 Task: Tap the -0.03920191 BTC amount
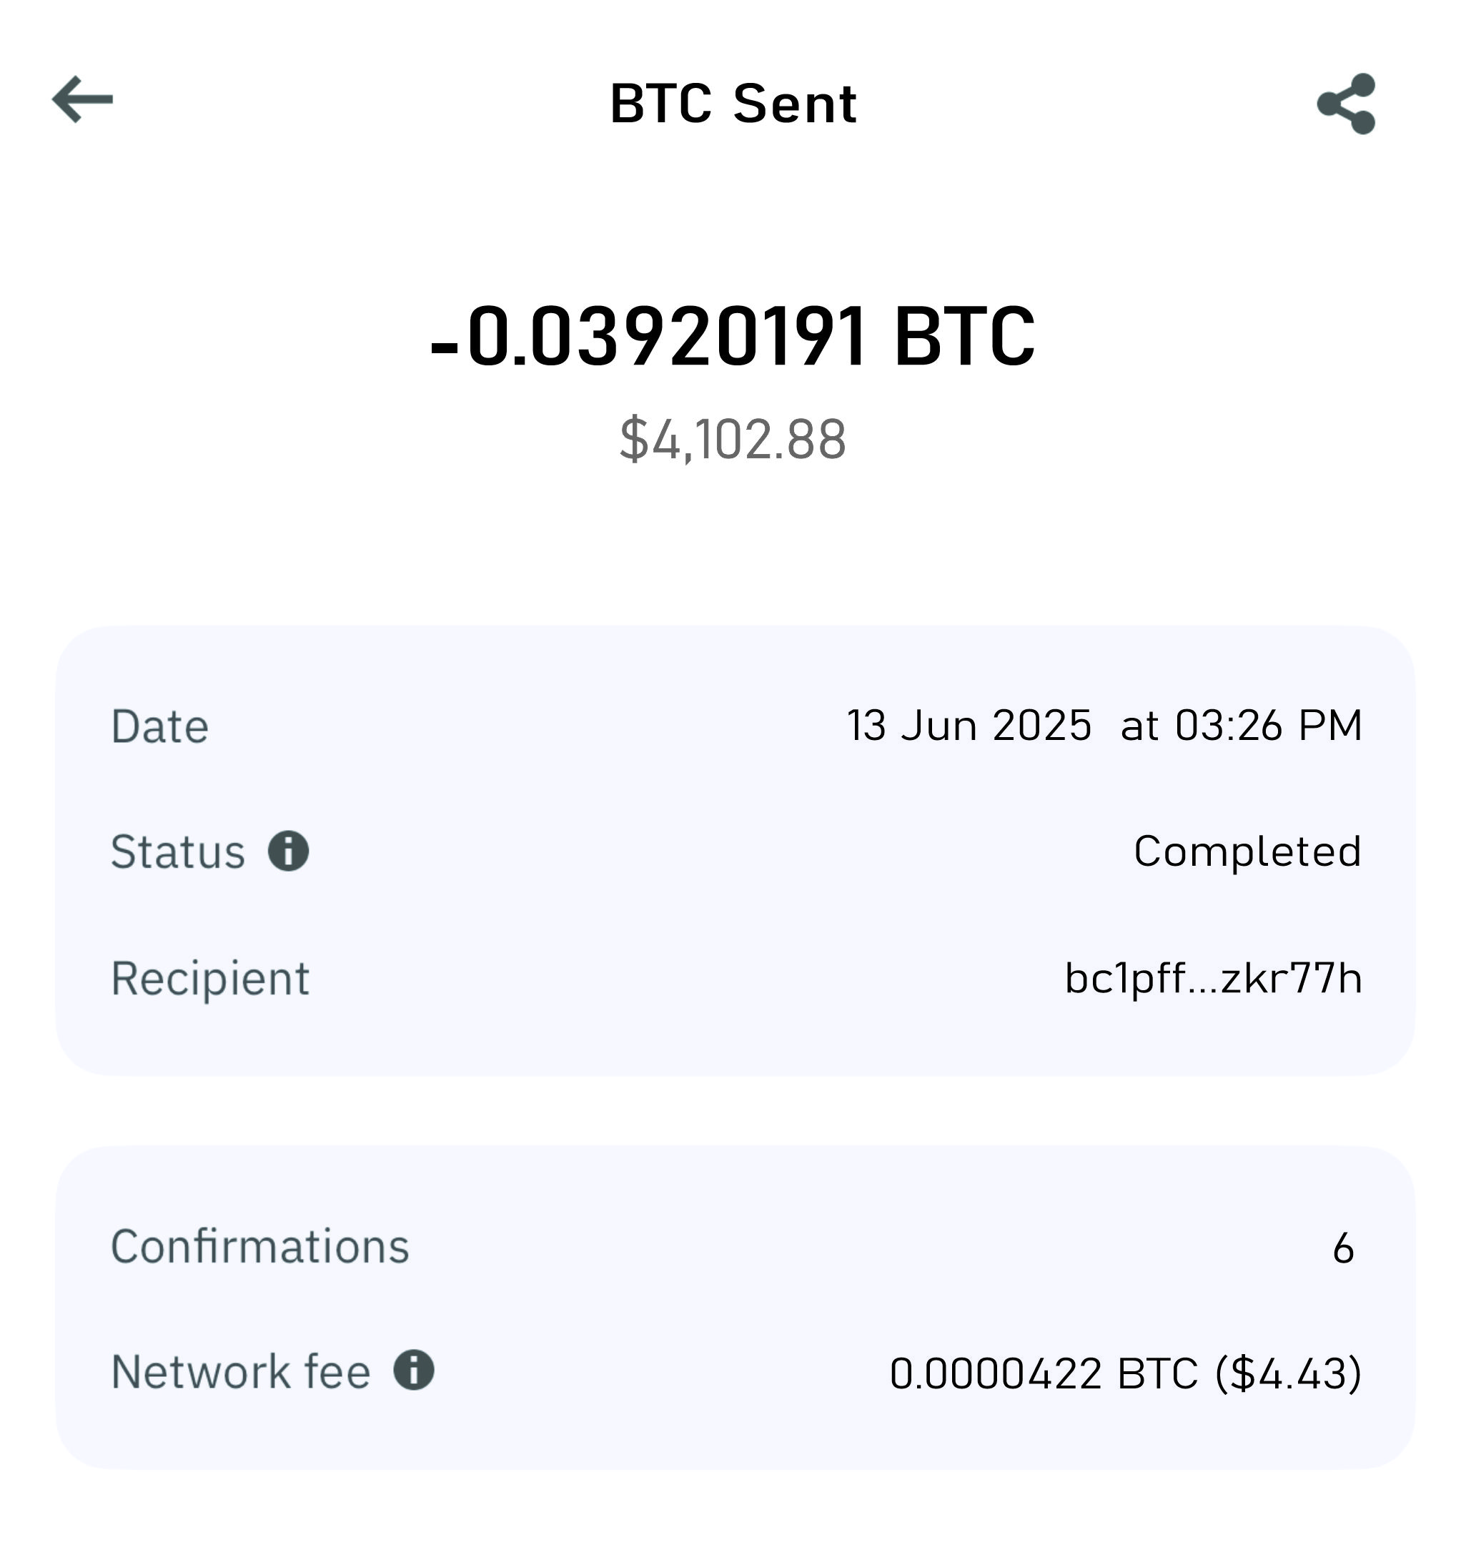733,337
